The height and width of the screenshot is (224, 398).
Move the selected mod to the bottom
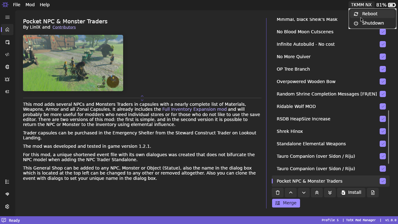[x=330, y=192]
